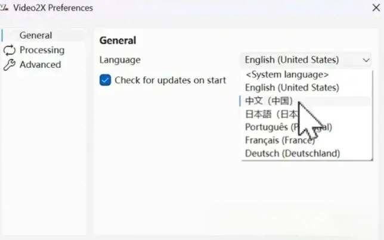Untick the Check for updates checkbox
384x240 pixels.
point(106,80)
